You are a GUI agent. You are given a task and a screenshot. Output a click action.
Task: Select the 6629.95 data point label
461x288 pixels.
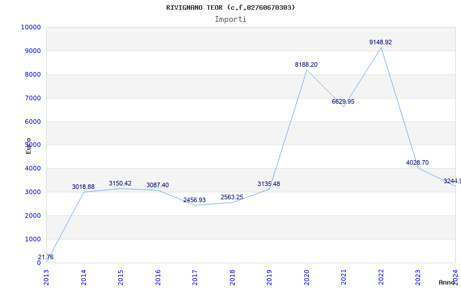[x=343, y=102]
